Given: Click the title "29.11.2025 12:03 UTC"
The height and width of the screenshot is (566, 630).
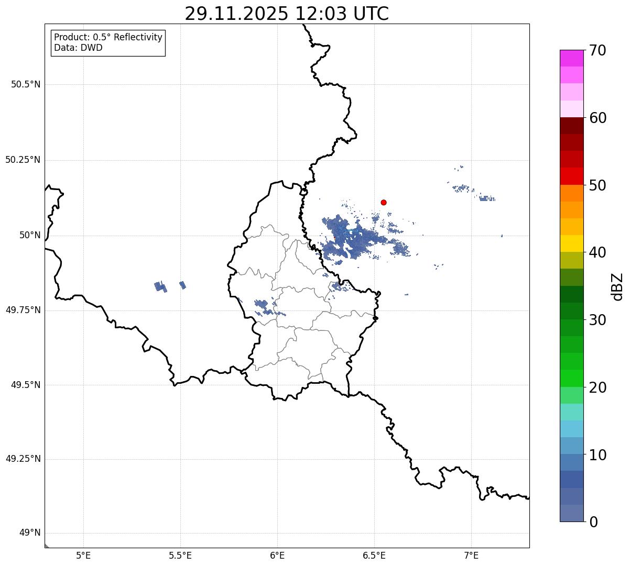Looking at the screenshot, I should [287, 14].
